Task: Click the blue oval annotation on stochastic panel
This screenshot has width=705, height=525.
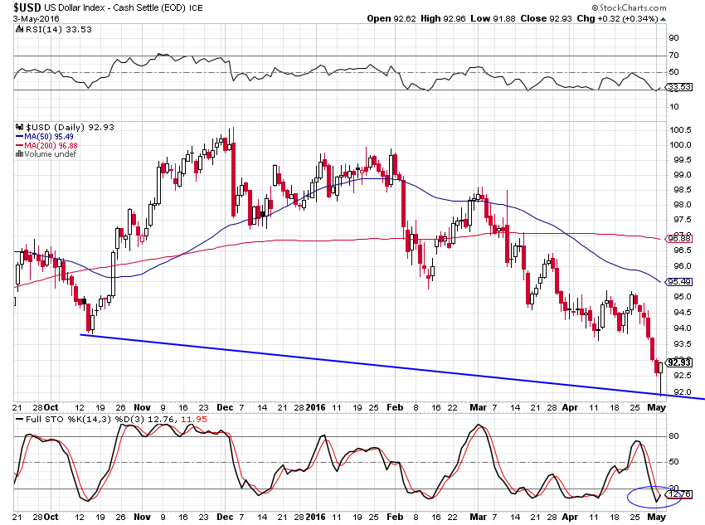Action: click(654, 497)
